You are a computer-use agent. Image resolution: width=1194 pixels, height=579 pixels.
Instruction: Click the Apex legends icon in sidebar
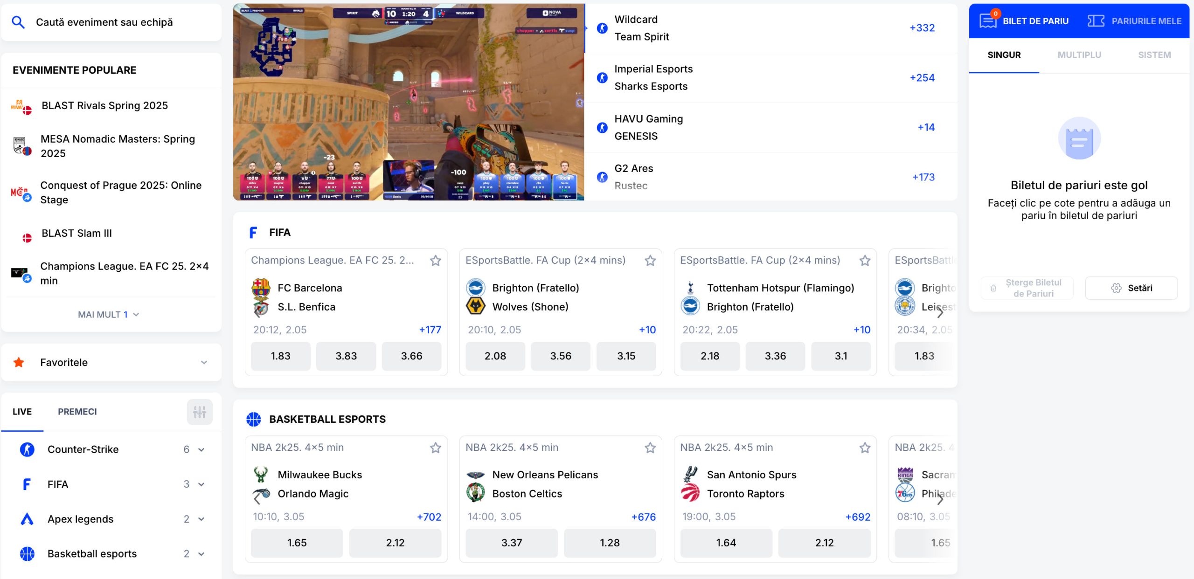[27, 519]
